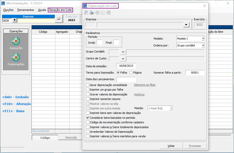Expand the Empresa dropdown in the dialog
This screenshot has width=234, height=153.
coord(186,25)
